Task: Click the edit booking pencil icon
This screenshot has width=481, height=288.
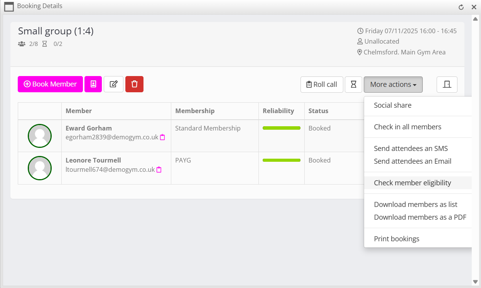Action: 113,84
